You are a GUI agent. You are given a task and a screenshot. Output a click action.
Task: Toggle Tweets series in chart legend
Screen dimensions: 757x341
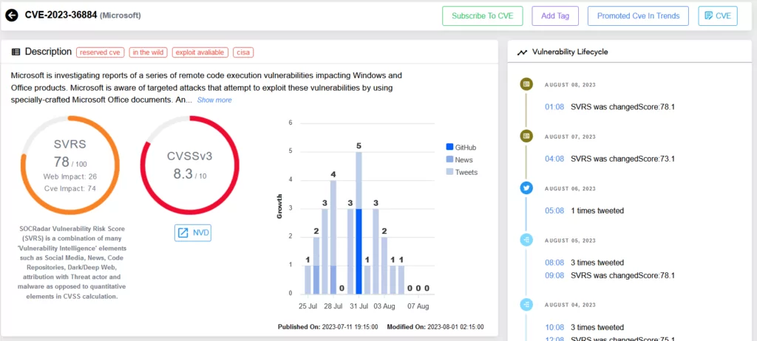[x=462, y=172]
